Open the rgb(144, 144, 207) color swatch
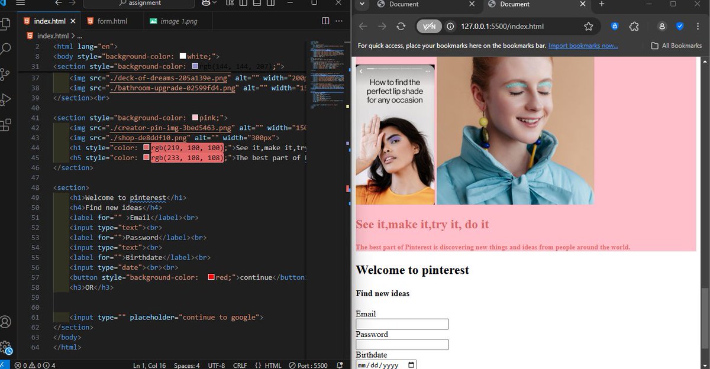 coord(195,66)
